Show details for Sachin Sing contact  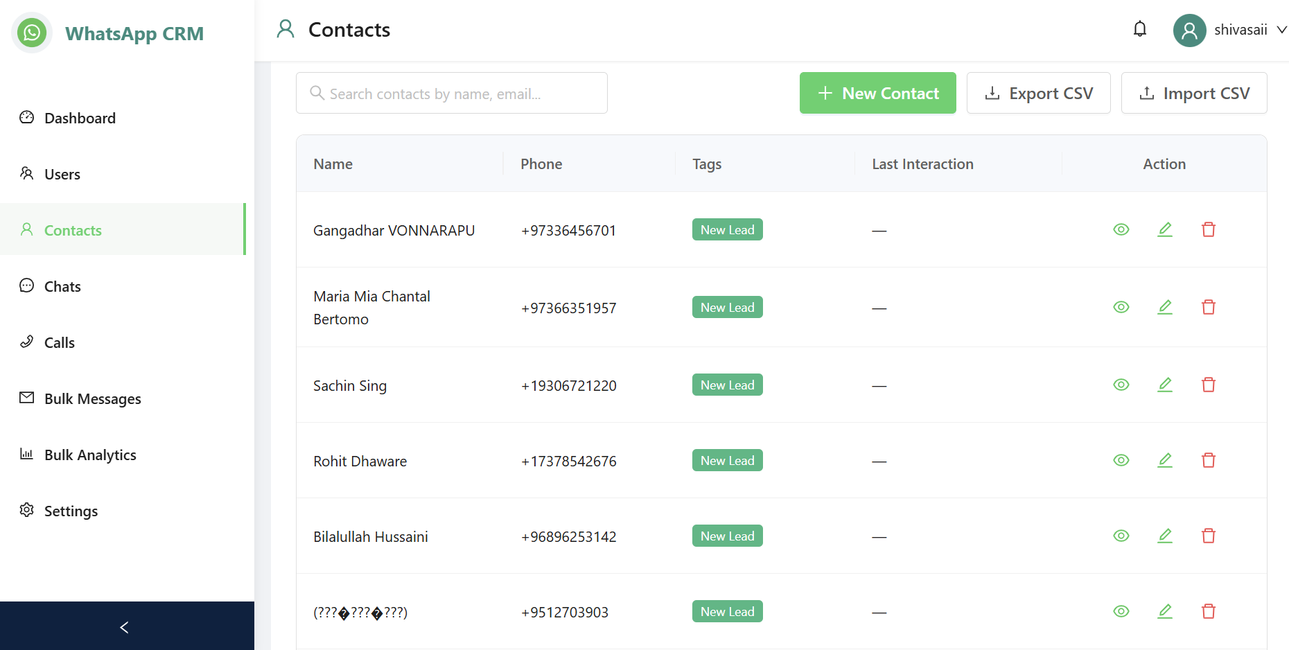(x=1121, y=385)
